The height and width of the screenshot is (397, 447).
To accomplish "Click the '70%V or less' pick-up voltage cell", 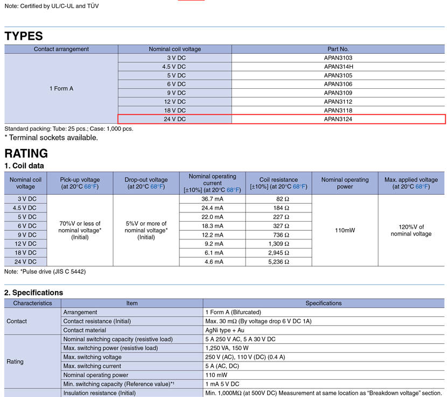I will click(x=80, y=230).
